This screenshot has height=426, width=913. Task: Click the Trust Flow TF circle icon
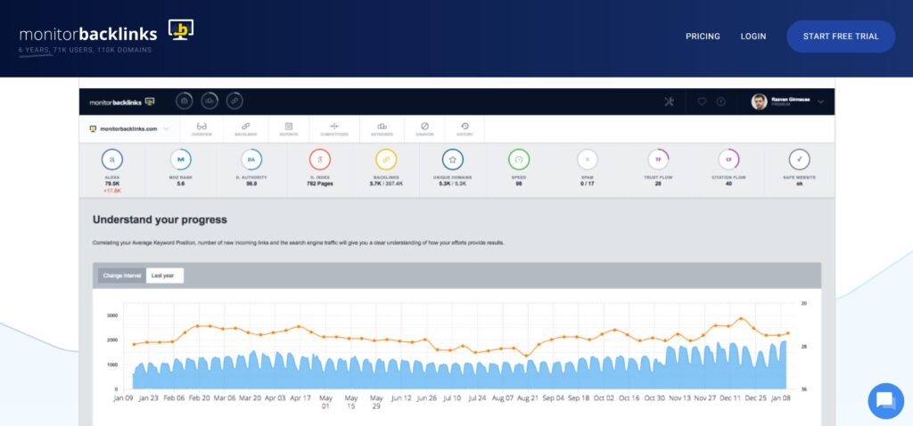(658, 160)
